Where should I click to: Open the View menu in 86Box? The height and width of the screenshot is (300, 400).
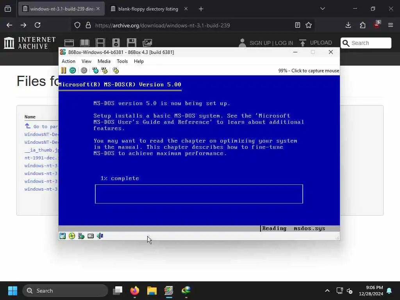[x=86, y=61]
